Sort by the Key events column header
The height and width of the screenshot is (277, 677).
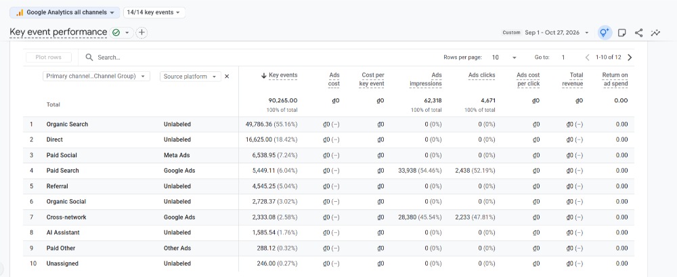click(x=283, y=75)
